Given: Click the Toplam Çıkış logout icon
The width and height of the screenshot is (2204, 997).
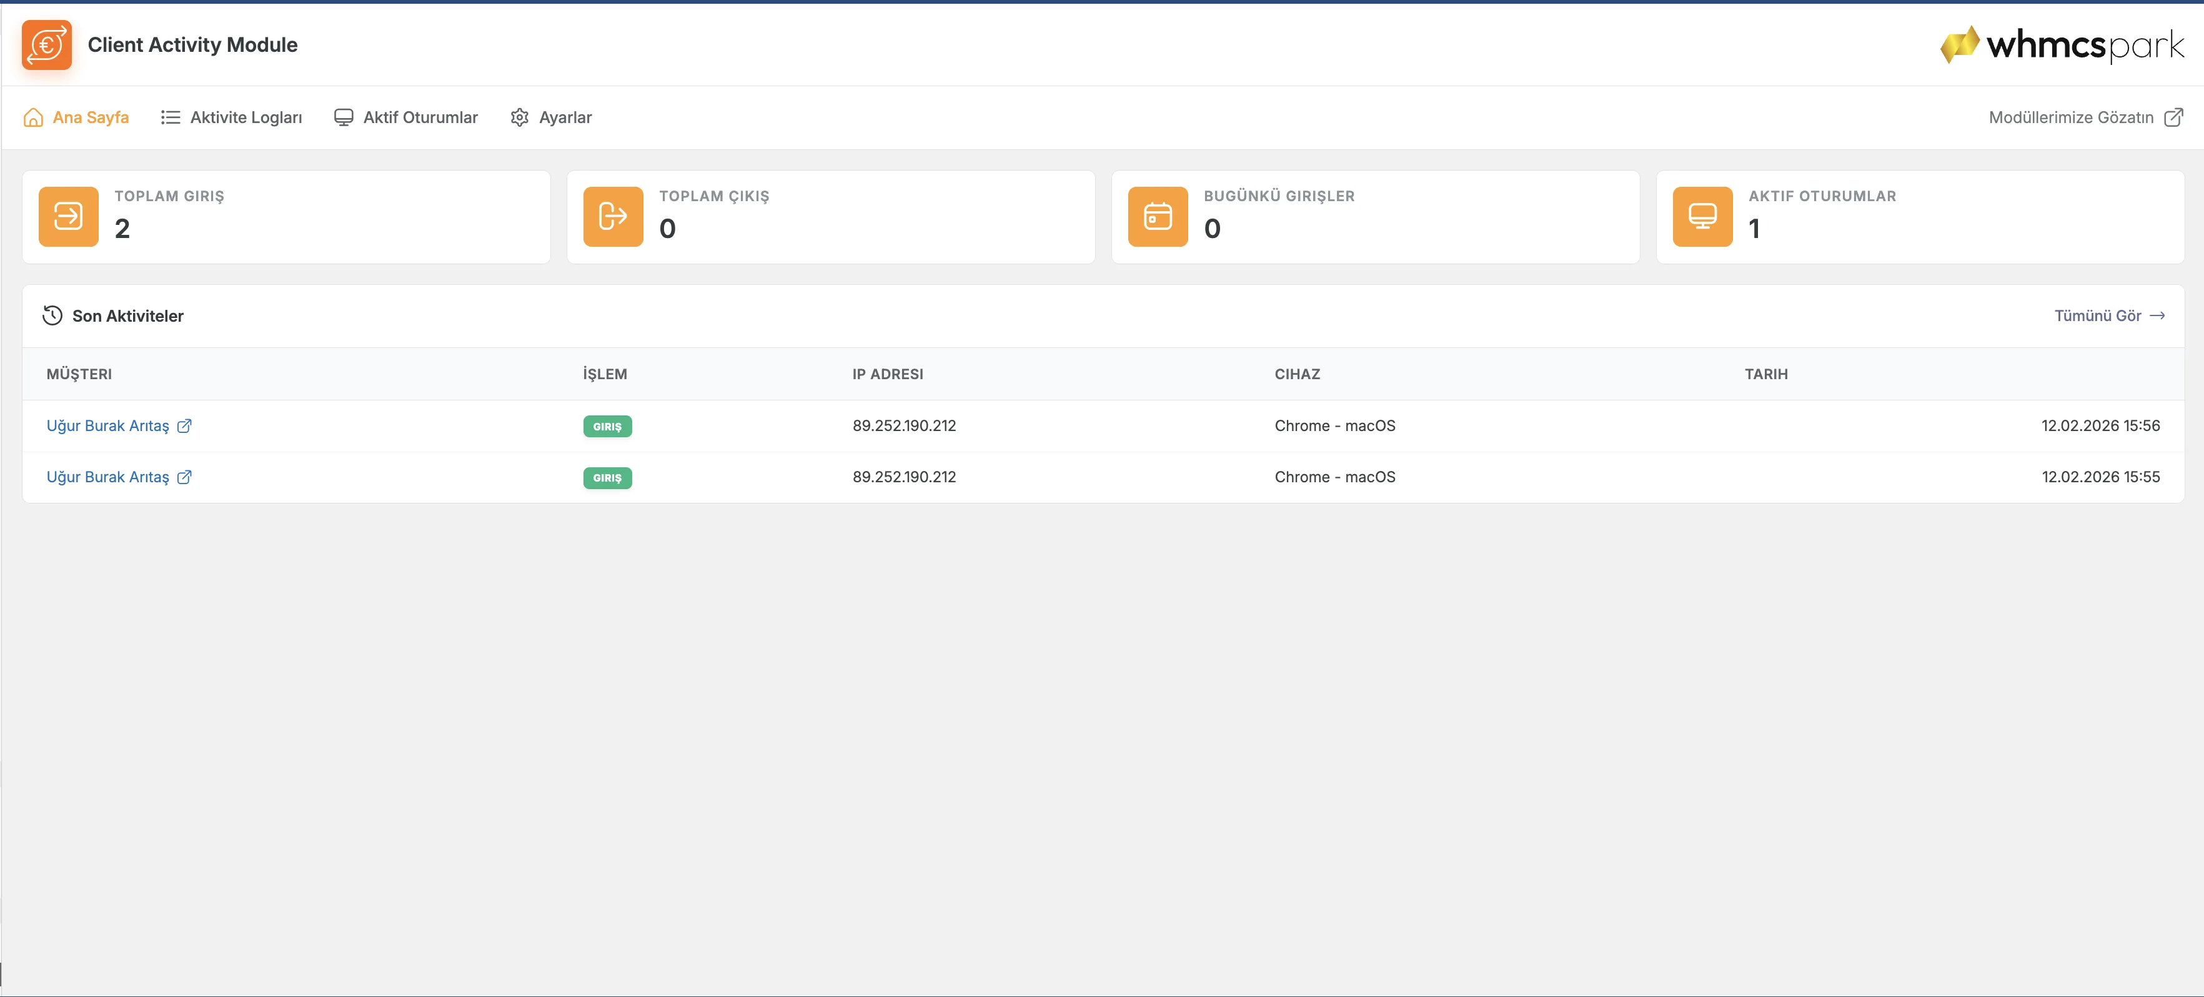Looking at the screenshot, I should pyautogui.click(x=613, y=217).
